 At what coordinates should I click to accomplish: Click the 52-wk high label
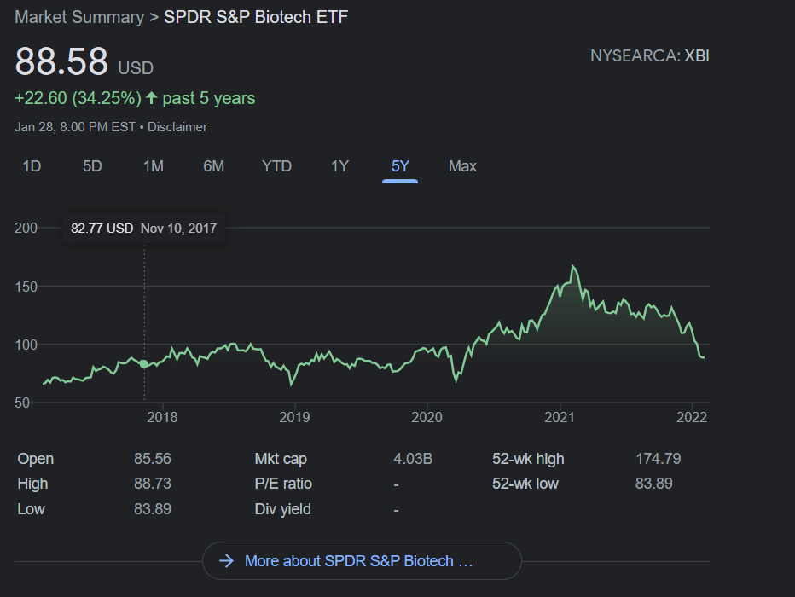click(x=528, y=459)
